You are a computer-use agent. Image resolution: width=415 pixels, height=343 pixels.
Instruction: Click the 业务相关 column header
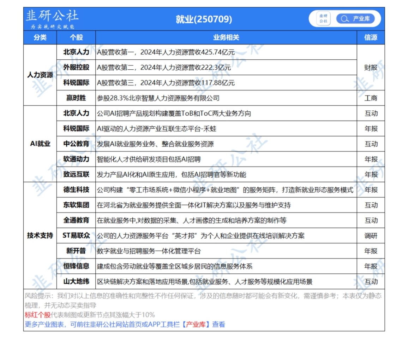(226, 37)
